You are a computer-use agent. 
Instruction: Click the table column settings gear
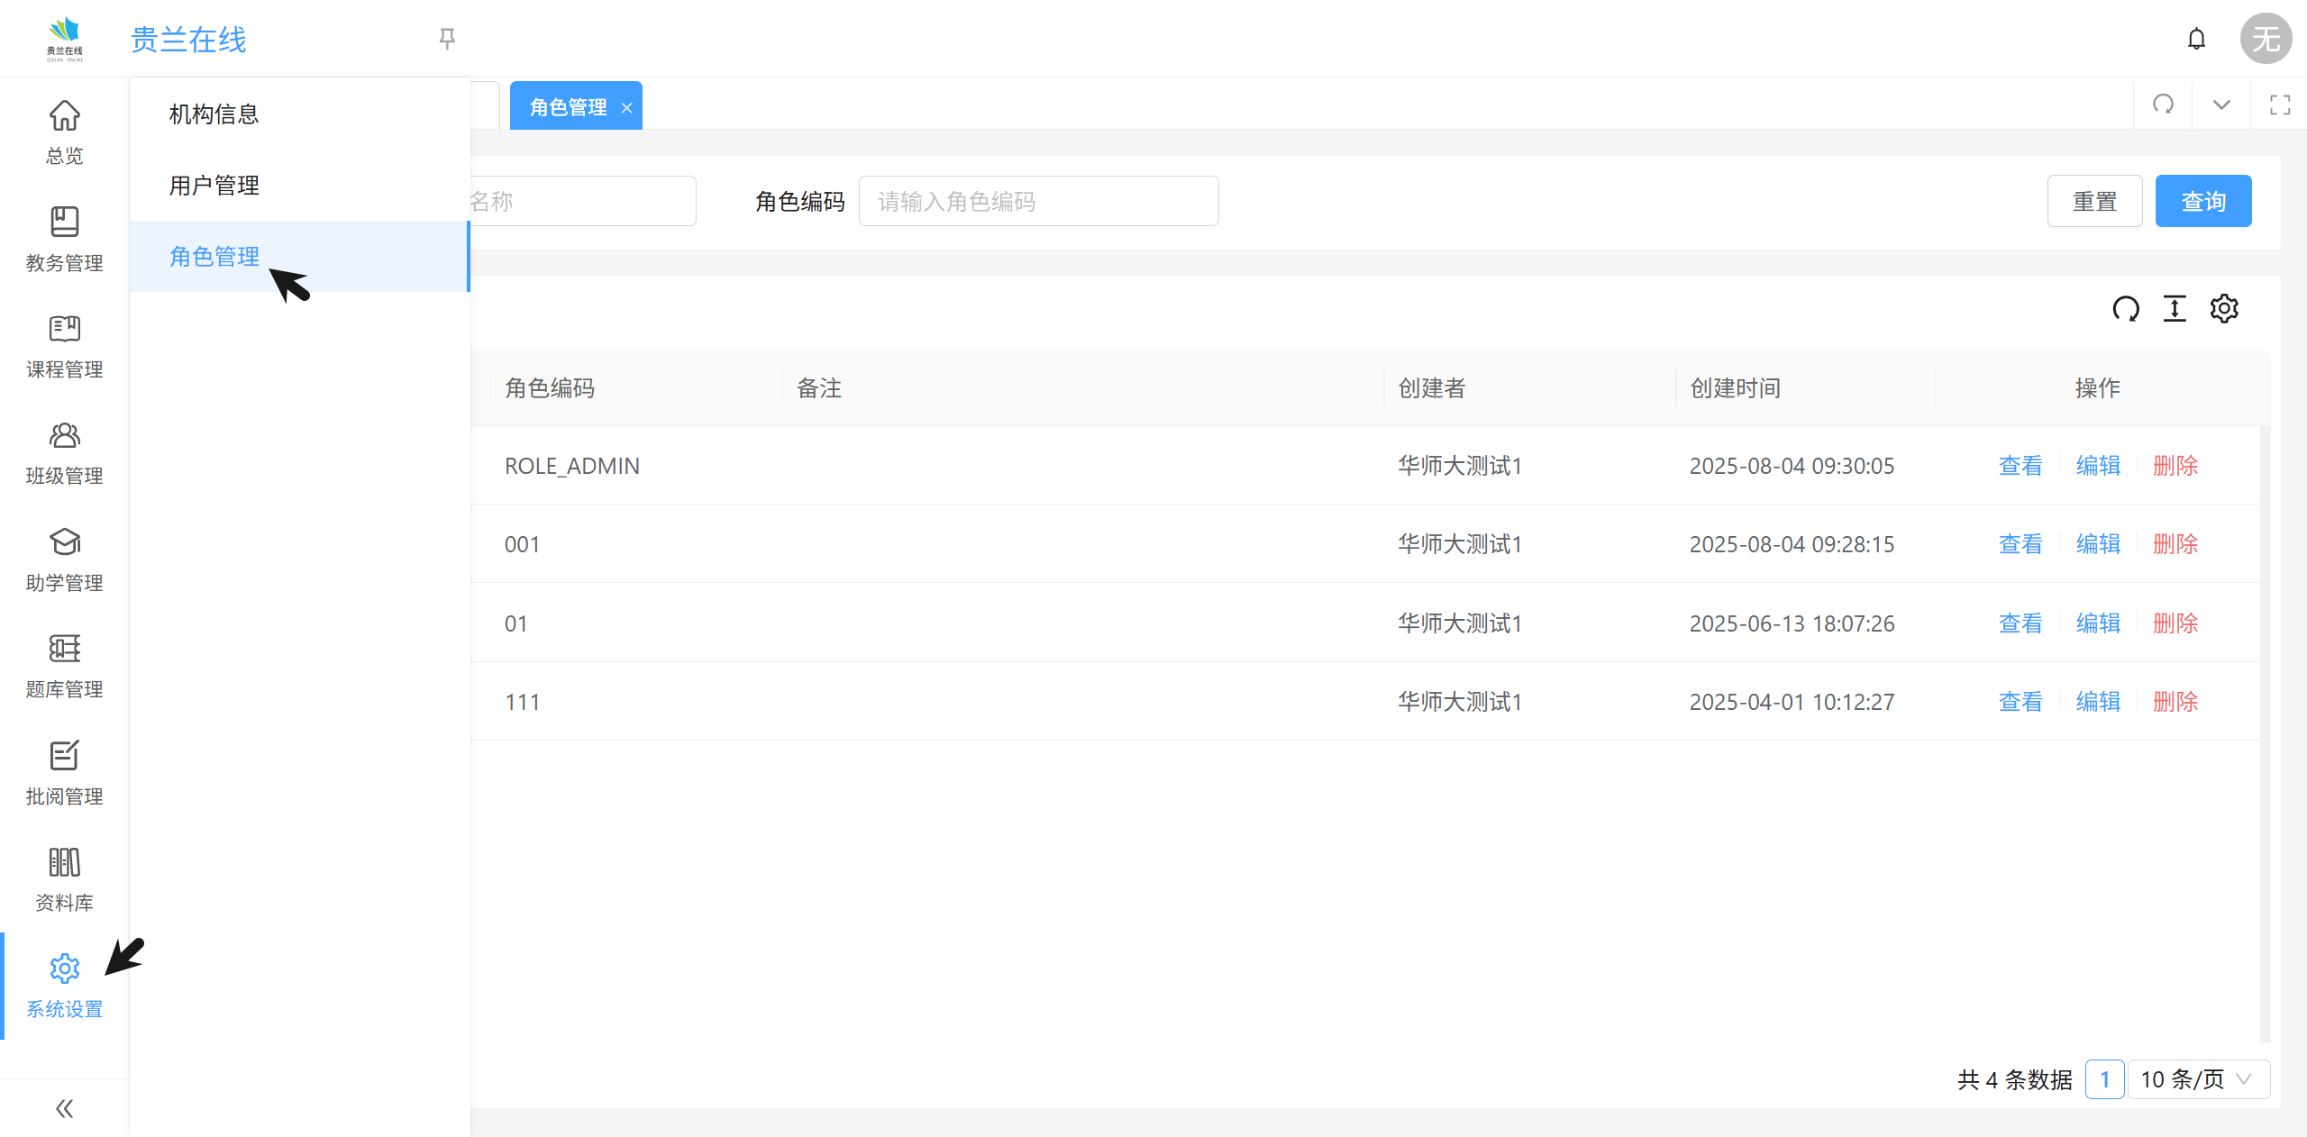[x=2223, y=309]
